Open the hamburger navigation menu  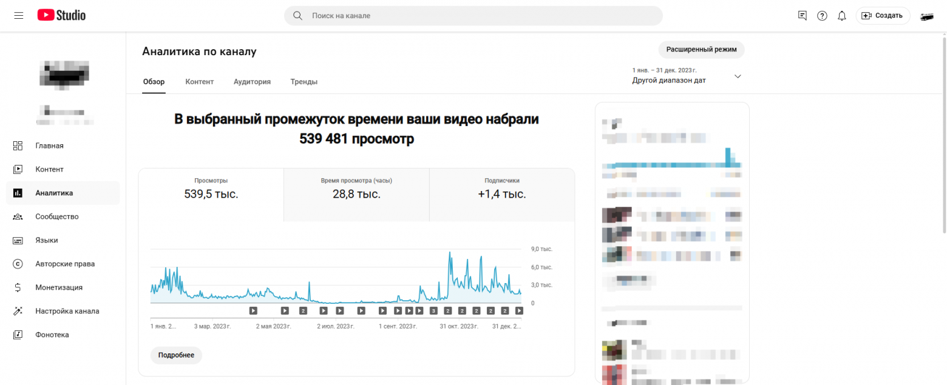tap(18, 16)
